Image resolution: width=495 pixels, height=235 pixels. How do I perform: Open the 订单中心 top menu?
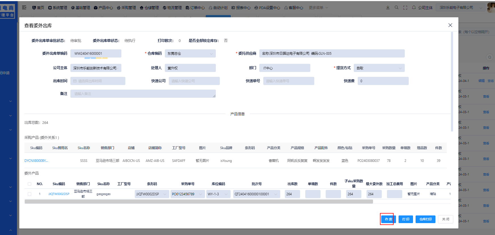(x=195, y=8)
